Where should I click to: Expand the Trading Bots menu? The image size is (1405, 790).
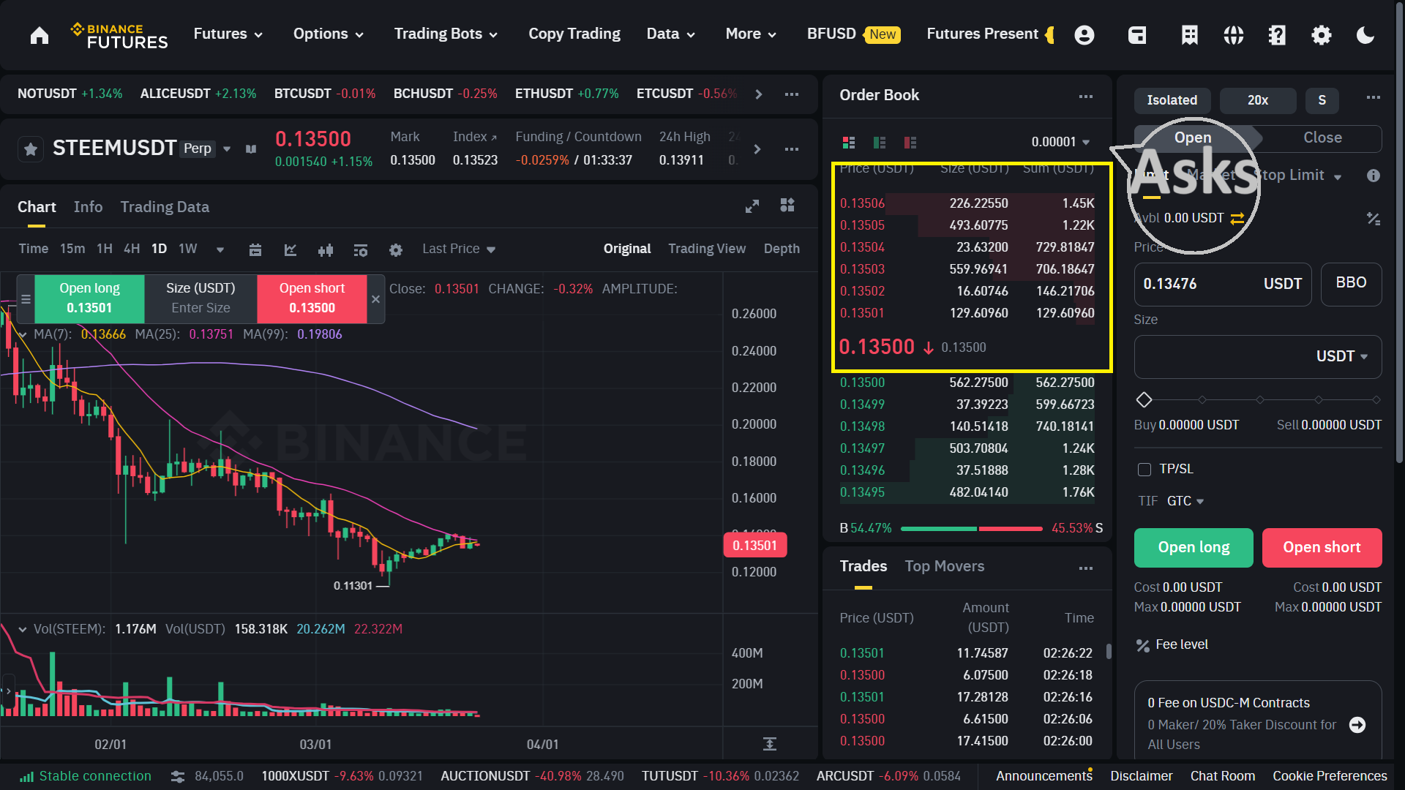coord(446,34)
